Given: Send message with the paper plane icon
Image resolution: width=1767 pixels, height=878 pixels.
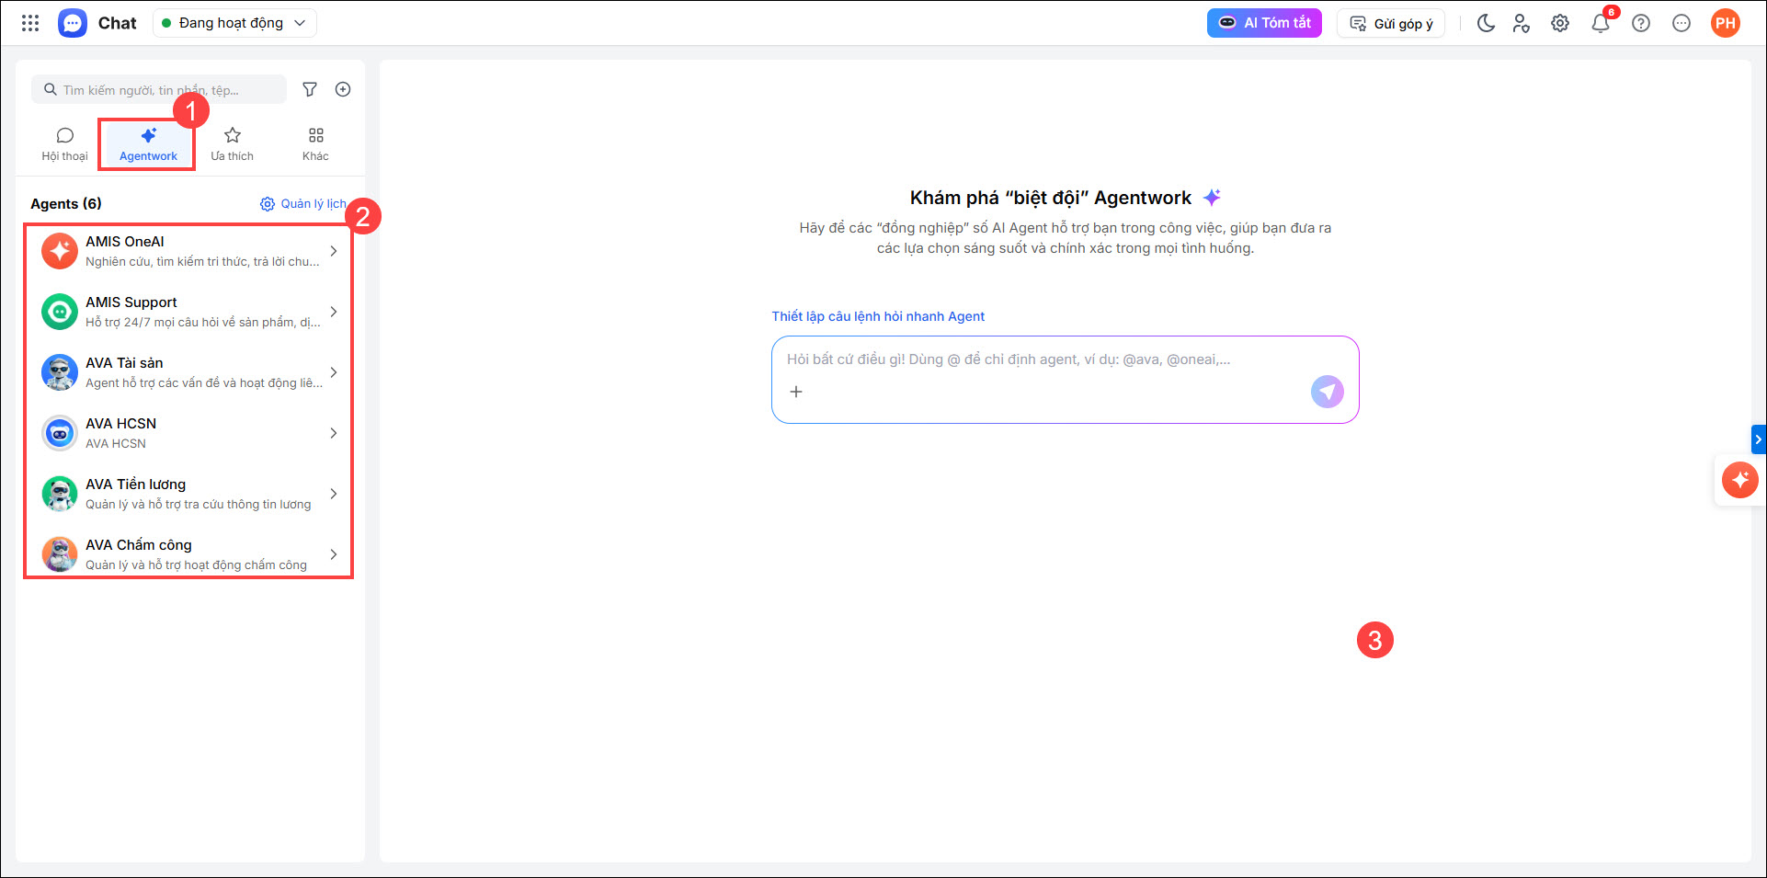Looking at the screenshot, I should coord(1327,392).
